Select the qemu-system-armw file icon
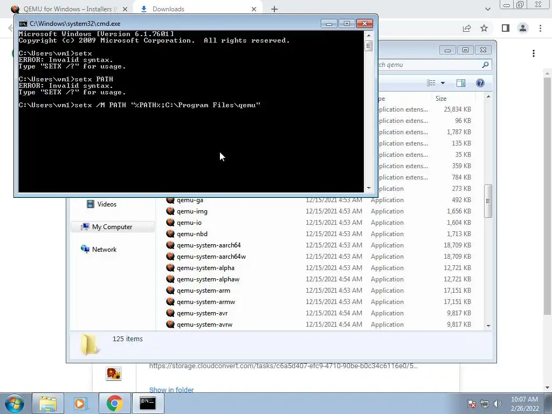Viewport: 552px width, 414px height. point(170,302)
